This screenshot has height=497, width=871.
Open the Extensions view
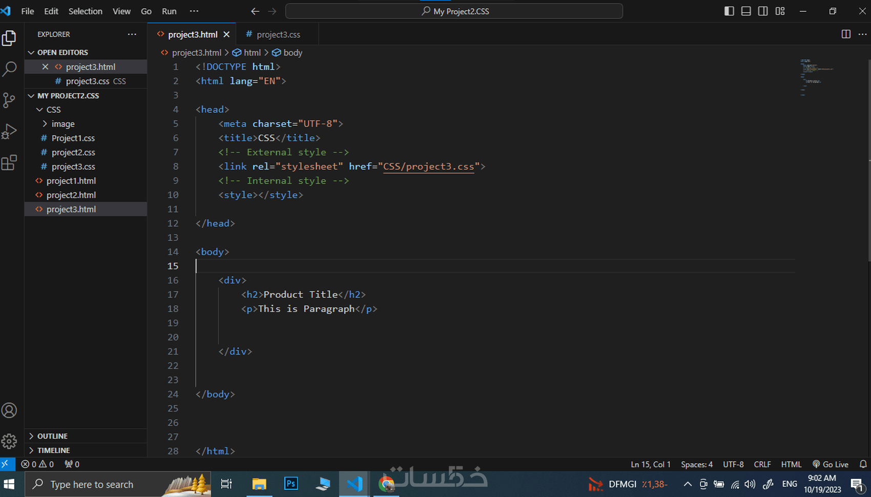pyautogui.click(x=9, y=163)
